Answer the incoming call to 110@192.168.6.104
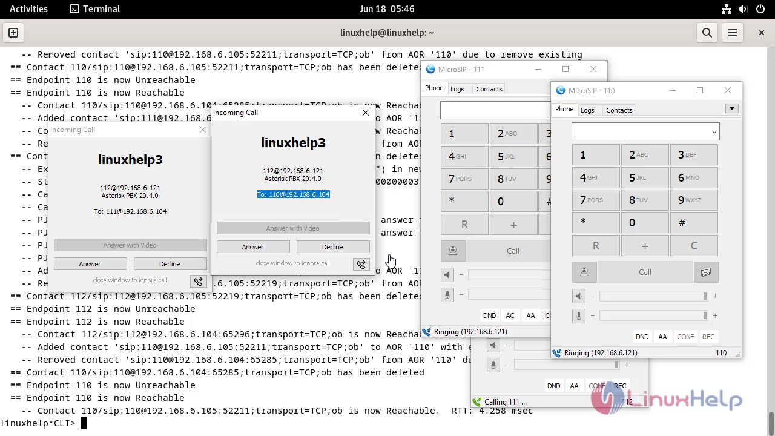This screenshot has height=436, width=775. pos(252,247)
